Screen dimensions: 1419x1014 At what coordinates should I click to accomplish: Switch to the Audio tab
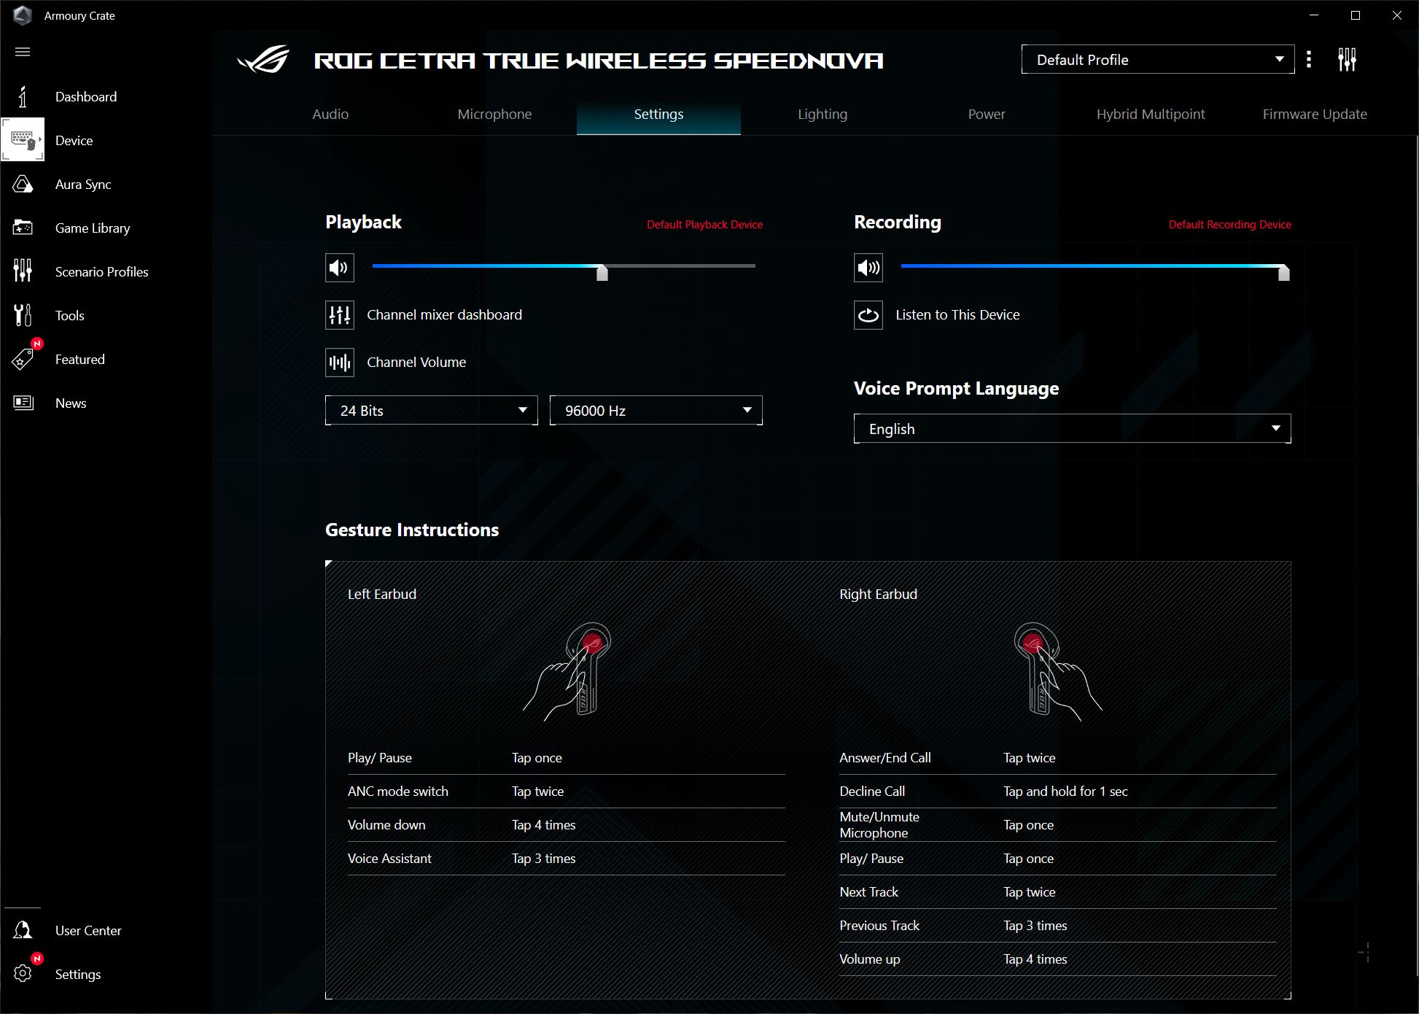pyautogui.click(x=330, y=115)
